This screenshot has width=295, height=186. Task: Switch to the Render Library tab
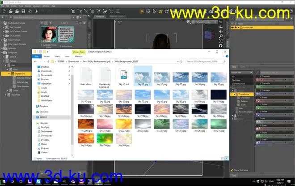click(x=118, y=17)
